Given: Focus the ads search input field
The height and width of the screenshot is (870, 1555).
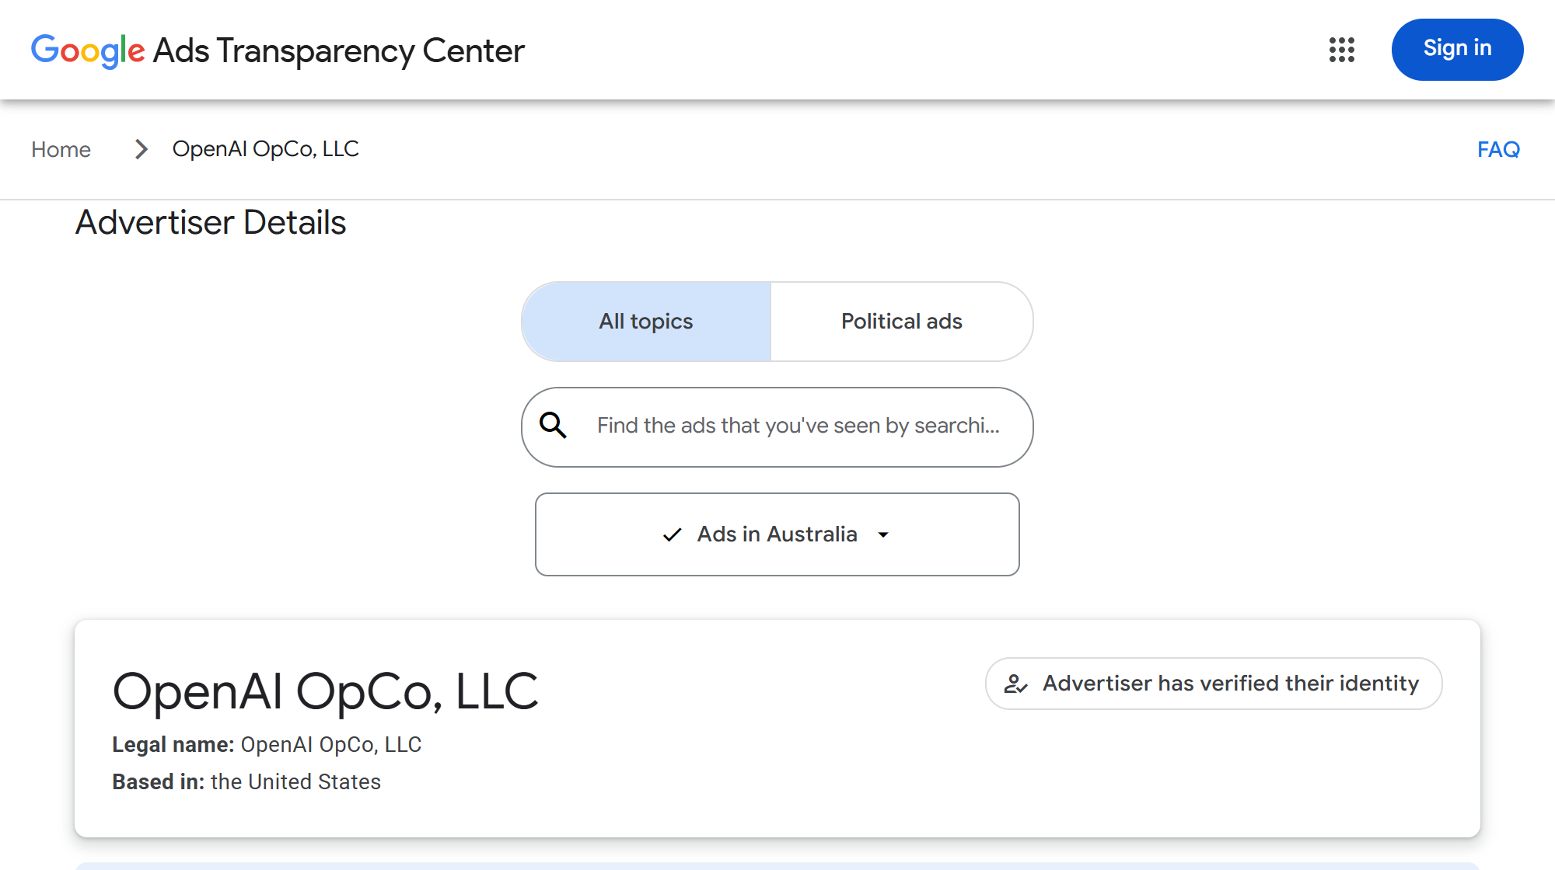Looking at the screenshot, I should click(x=777, y=427).
